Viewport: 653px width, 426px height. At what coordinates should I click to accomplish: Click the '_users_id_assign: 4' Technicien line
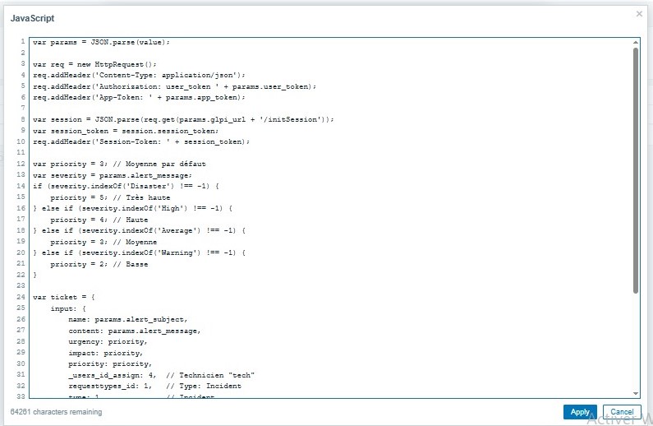click(x=161, y=375)
